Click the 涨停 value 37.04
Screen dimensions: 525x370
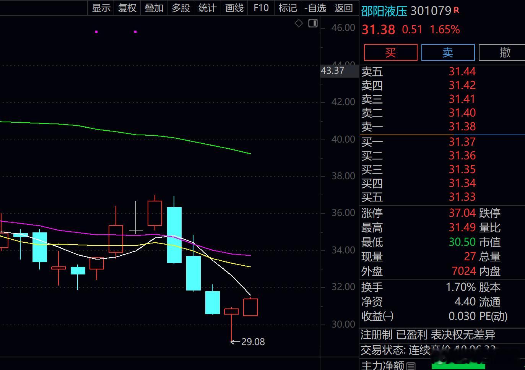coord(462,213)
